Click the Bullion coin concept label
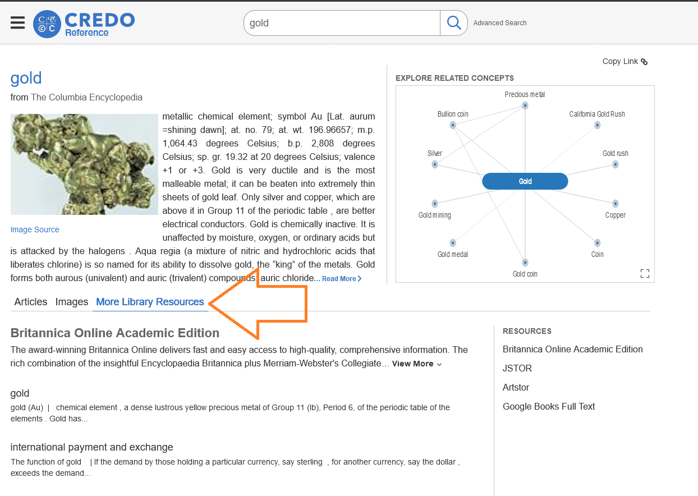The height and width of the screenshot is (496, 698). (x=453, y=114)
